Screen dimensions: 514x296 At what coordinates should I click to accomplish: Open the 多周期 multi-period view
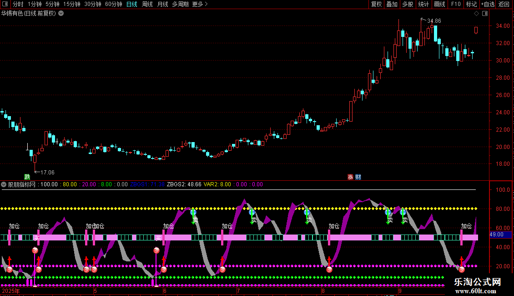[x=180, y=4]
